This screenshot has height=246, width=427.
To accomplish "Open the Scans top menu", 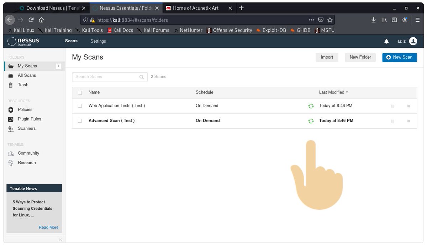I will point(71,41).
